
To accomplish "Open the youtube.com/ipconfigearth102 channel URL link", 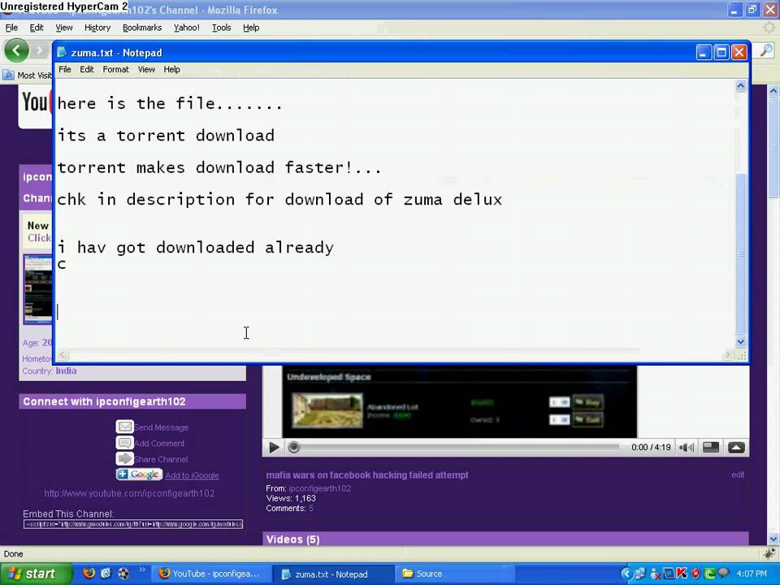I will (129, 493).
